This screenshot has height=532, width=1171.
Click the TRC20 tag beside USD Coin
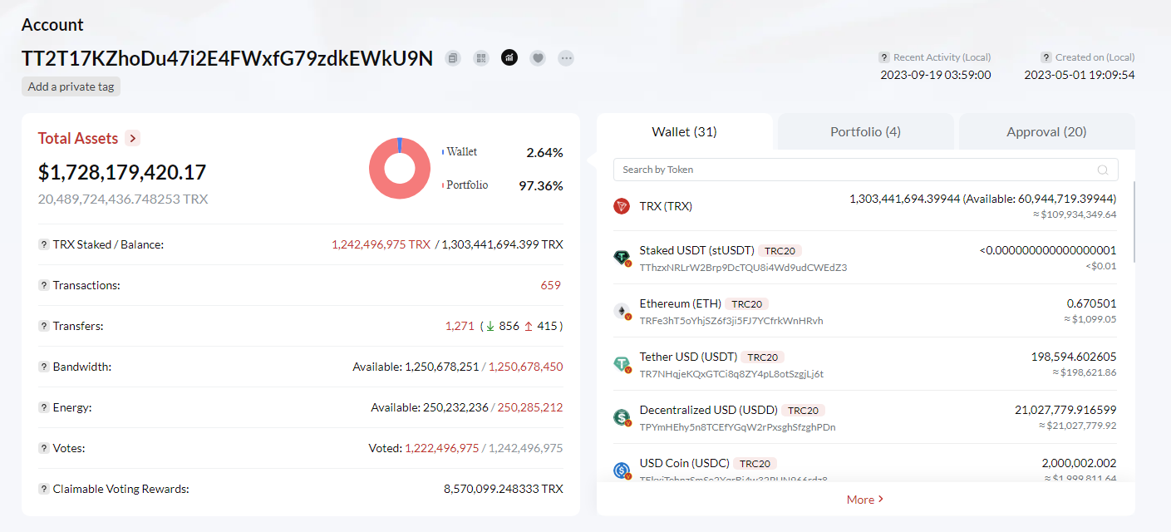pyautogui.click(x=755, y=464)
